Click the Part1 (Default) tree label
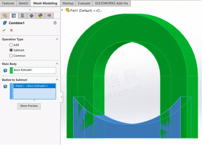 click(86, 11)
